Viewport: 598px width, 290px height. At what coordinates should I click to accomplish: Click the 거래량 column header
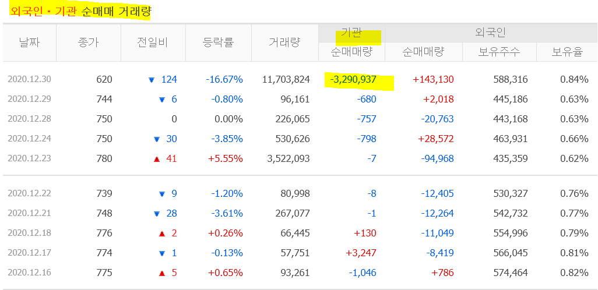pos(284,43)
